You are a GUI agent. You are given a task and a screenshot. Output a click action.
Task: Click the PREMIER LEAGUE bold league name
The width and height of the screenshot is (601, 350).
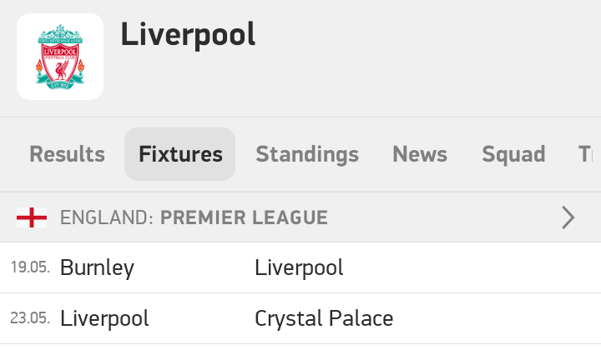(x=244, y=217)
